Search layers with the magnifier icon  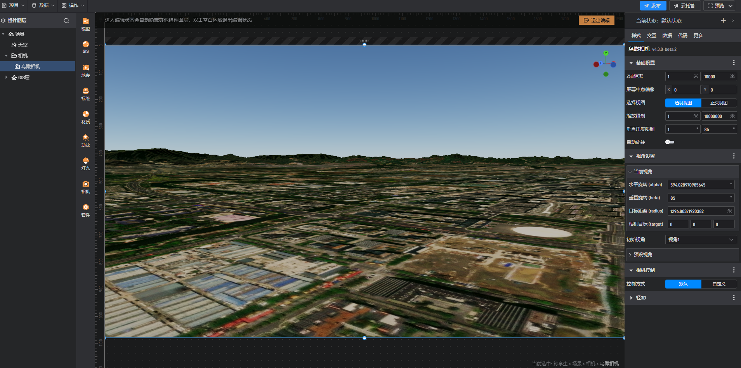coord(66,21)
